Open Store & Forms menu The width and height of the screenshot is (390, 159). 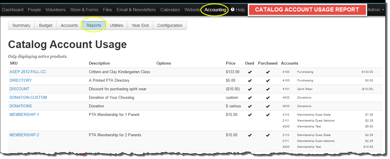pyautogui.click(x=84, y=10)
